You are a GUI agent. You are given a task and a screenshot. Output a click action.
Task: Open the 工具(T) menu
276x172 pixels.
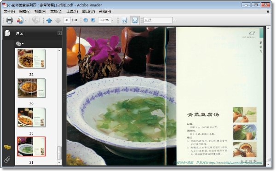click(x=72, y=11)
